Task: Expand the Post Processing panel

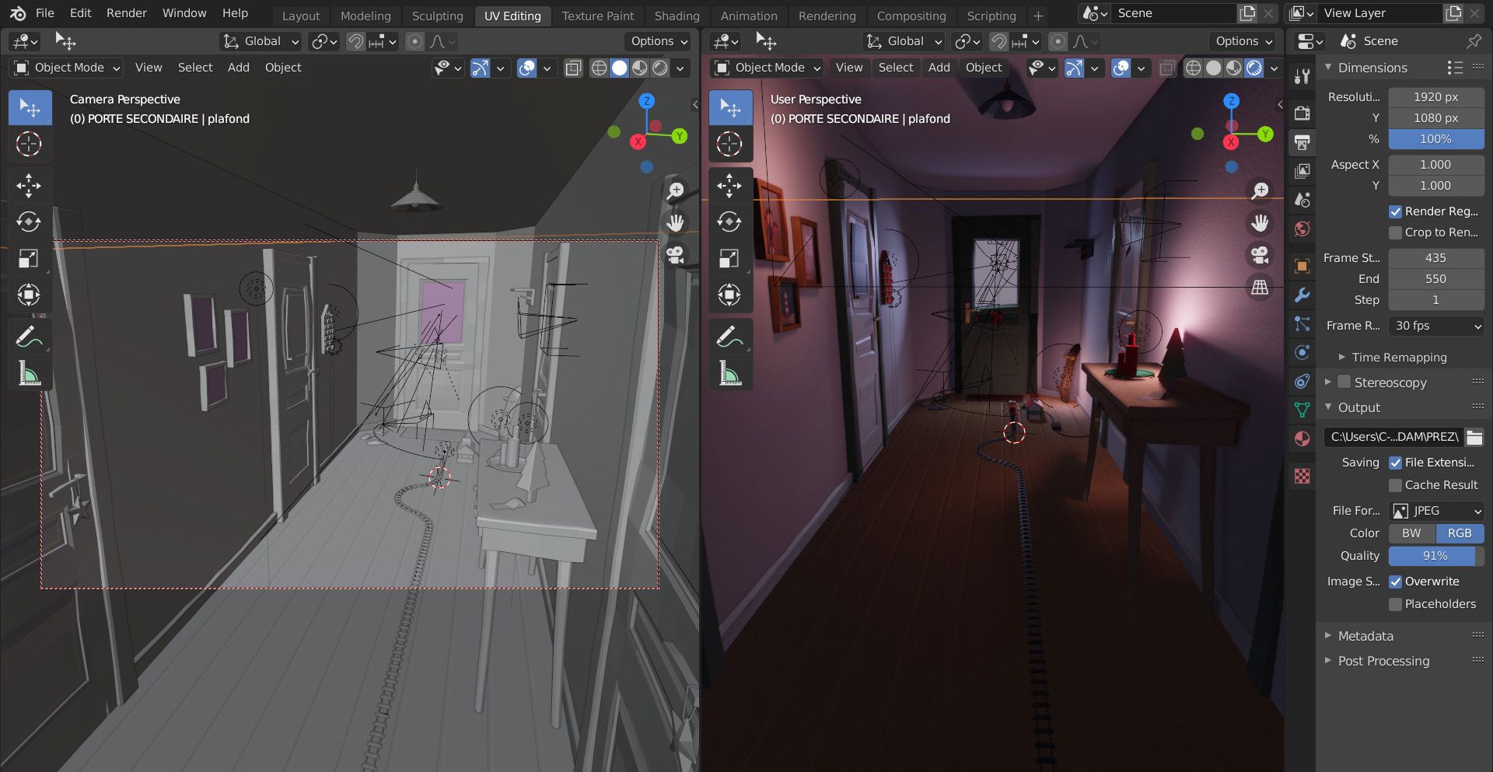Action: (x=1383, y=661)
